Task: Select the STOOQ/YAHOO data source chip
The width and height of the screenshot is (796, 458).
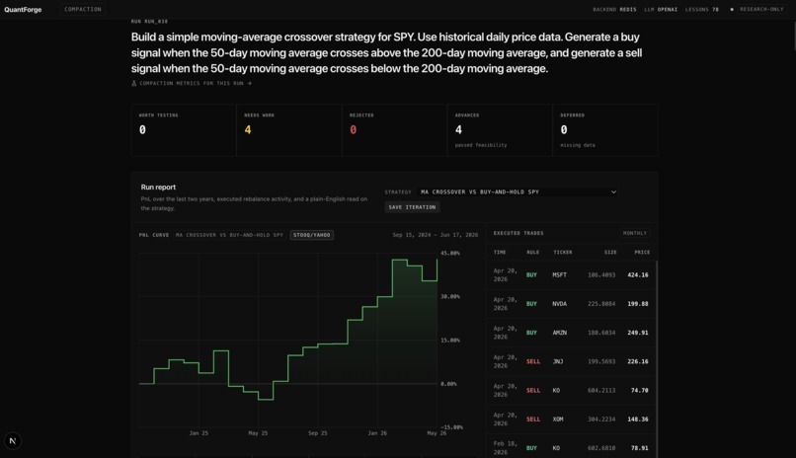Action: tap(312, 235)
